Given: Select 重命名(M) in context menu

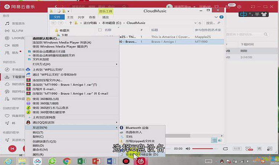Looking at the screenshot, I should [x=40, y=150].
